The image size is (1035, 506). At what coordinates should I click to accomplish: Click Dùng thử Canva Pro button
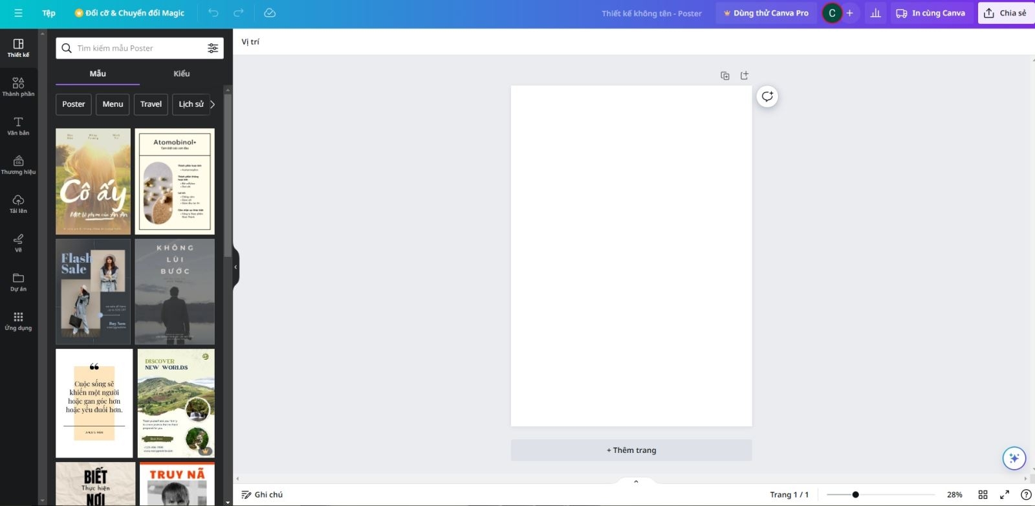tap(766, 13)
